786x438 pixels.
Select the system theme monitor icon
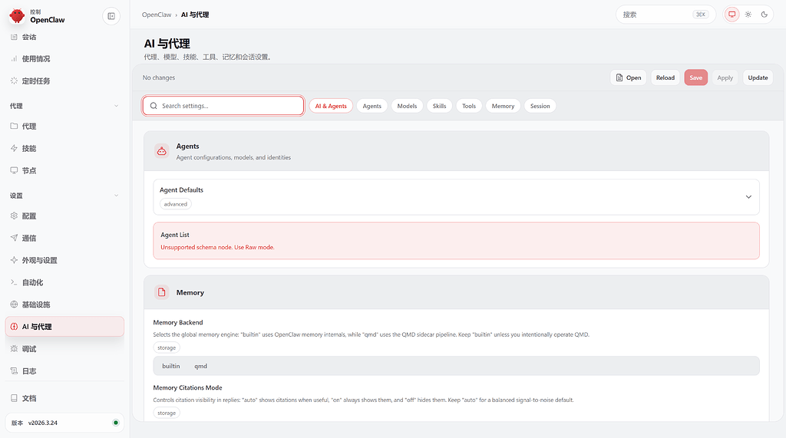coord(732,15)
